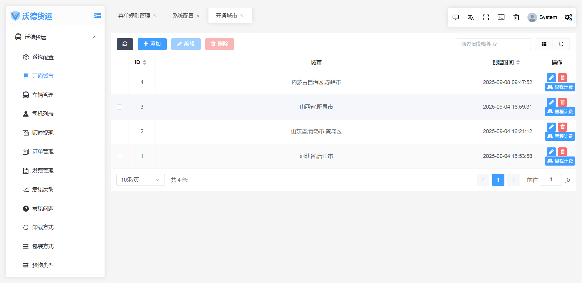Open the terminal icon in top bar

coord(501,18)
